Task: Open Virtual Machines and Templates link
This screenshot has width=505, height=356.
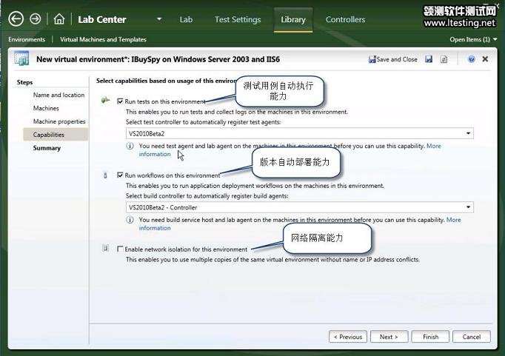Action: click(x=103, y=39)
